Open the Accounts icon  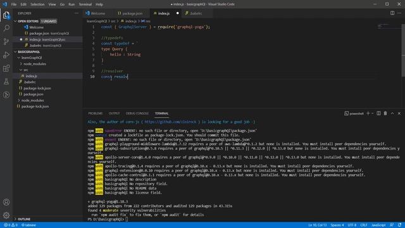[6, 202]
